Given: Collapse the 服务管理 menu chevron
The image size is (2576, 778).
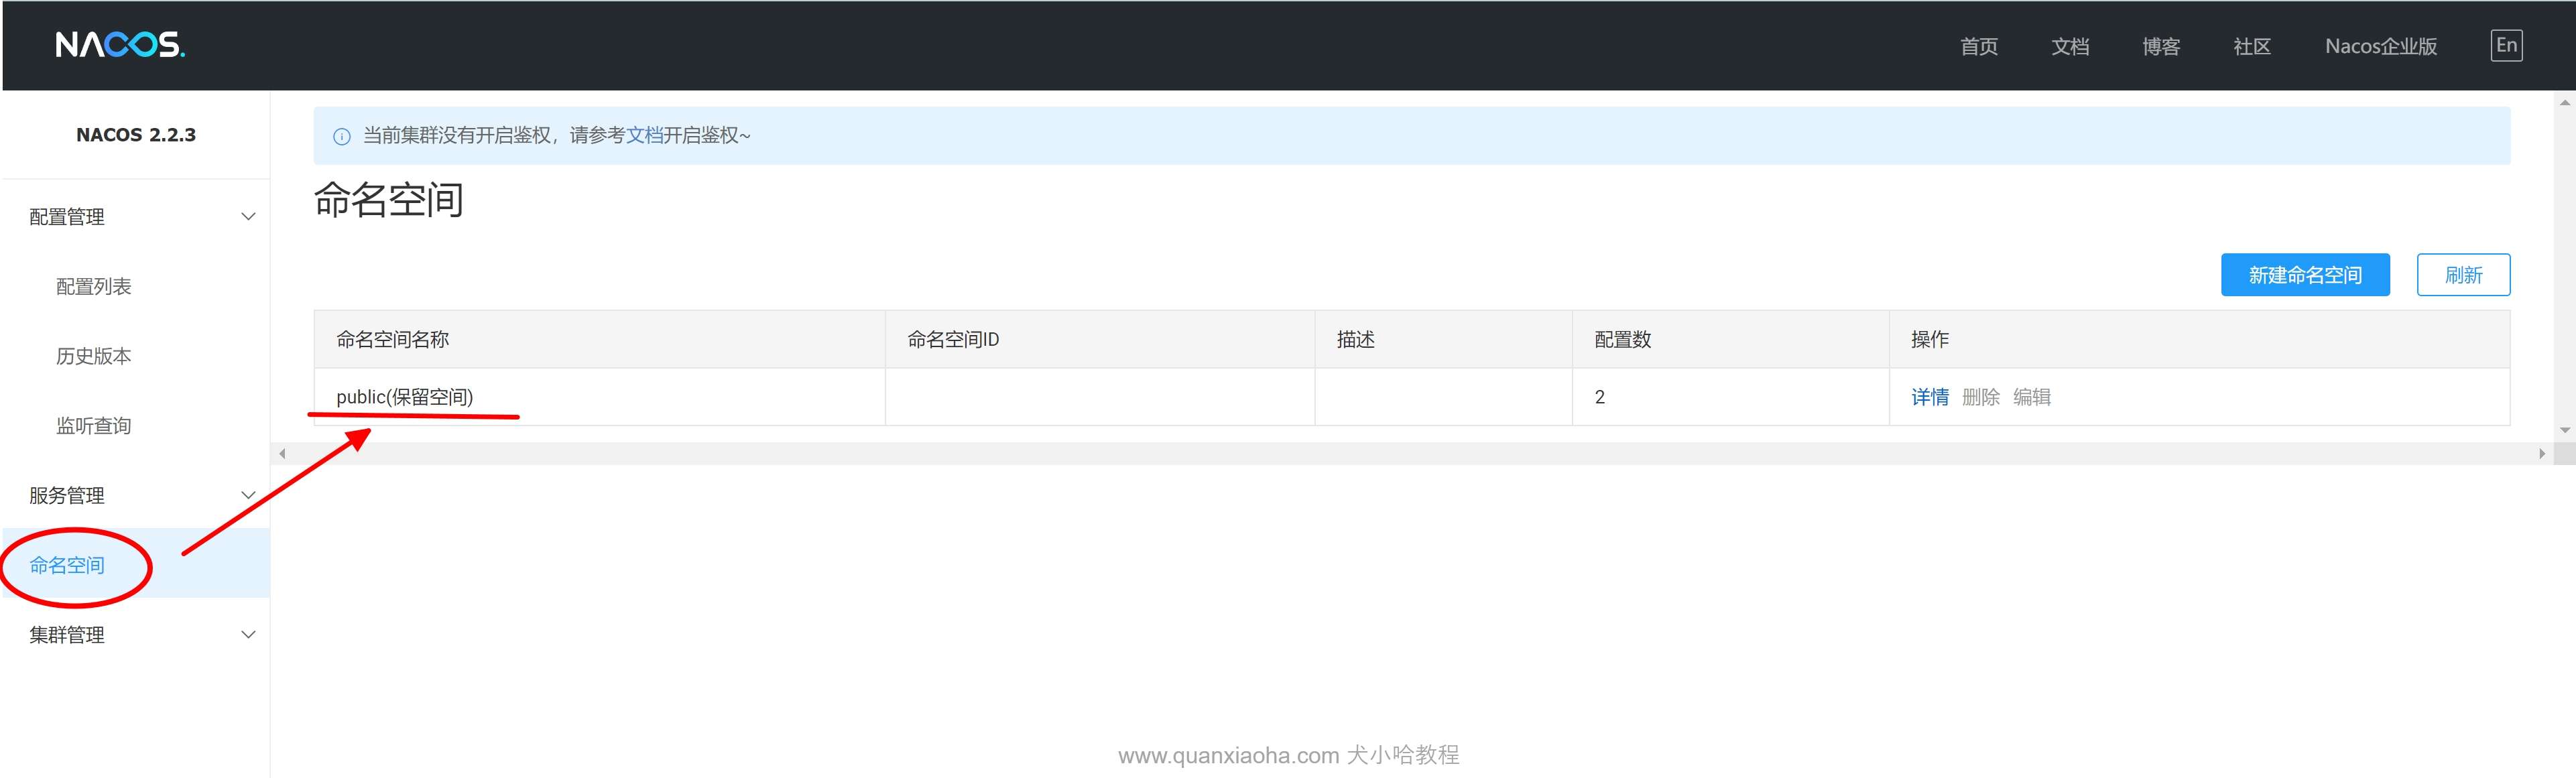Looking at the screenshot, I should [x=248, y=495].
